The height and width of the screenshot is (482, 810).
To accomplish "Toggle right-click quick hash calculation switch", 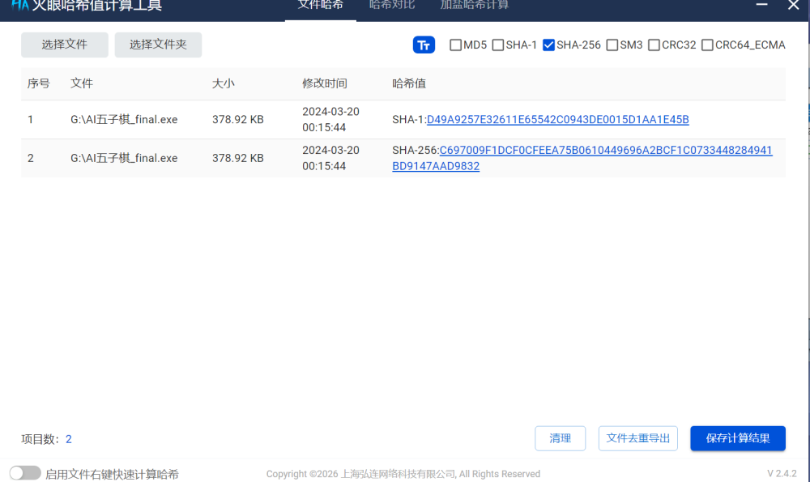I will (x=25, y=473).
